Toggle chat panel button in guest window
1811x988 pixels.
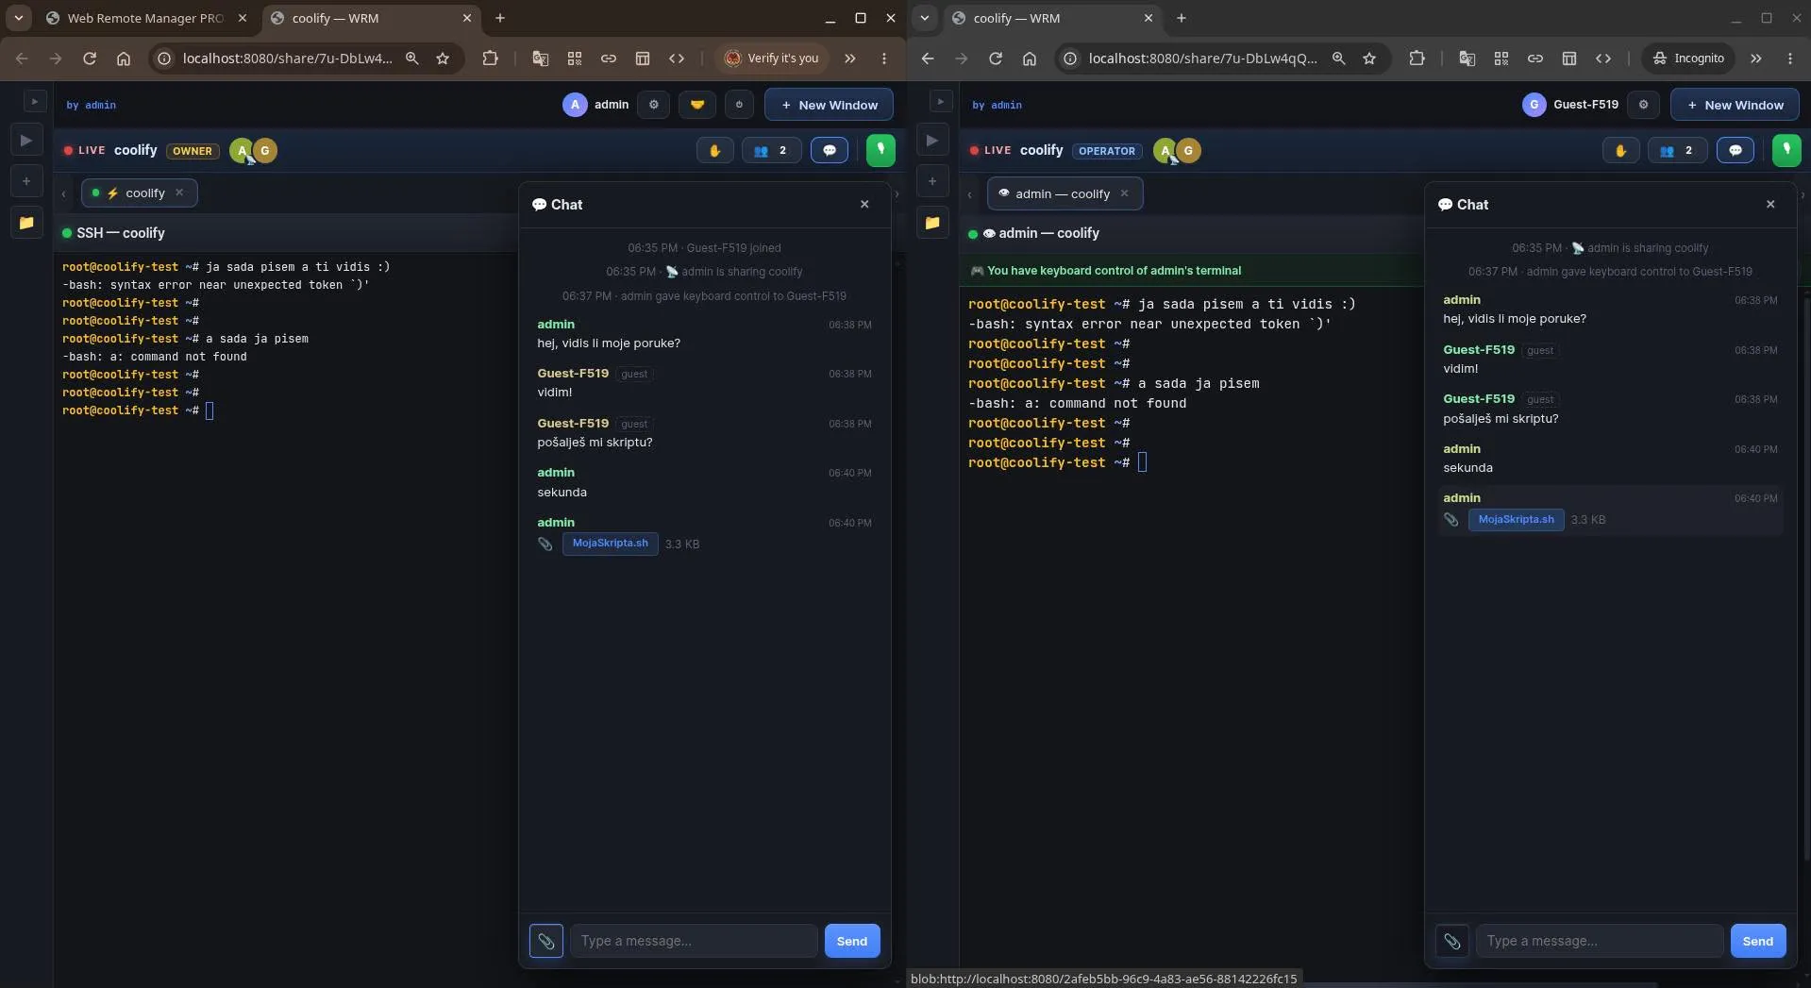point(1736,150)
